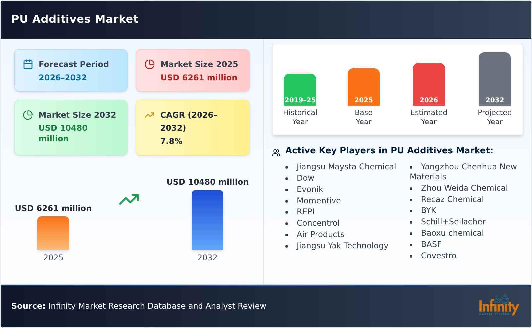Click the Evonik key player entry

click(x=310, y=189)
